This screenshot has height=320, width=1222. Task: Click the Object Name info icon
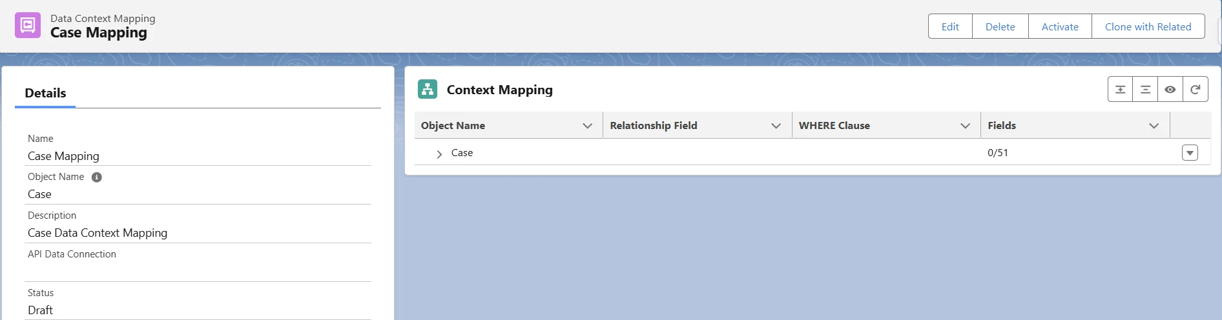pyautogui.click(x=97, y=177)
